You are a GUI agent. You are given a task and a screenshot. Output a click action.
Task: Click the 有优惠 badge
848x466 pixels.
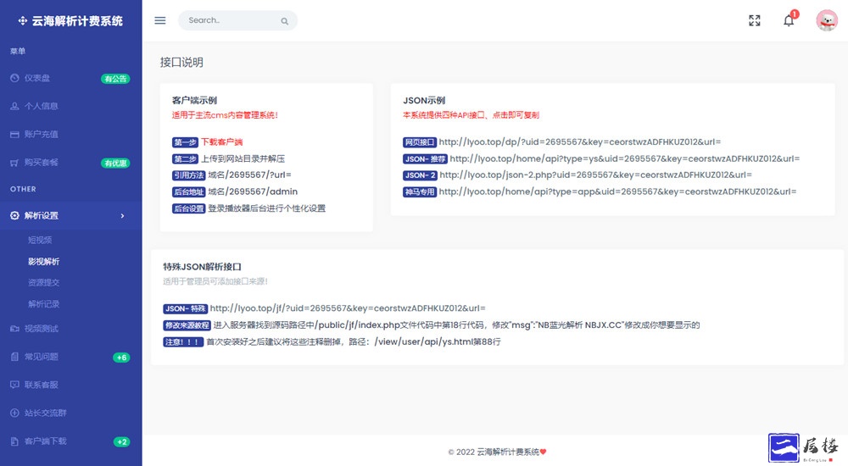click(115, 163)
